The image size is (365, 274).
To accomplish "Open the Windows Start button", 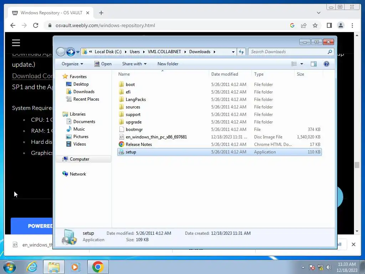I will tap(10, 267).
